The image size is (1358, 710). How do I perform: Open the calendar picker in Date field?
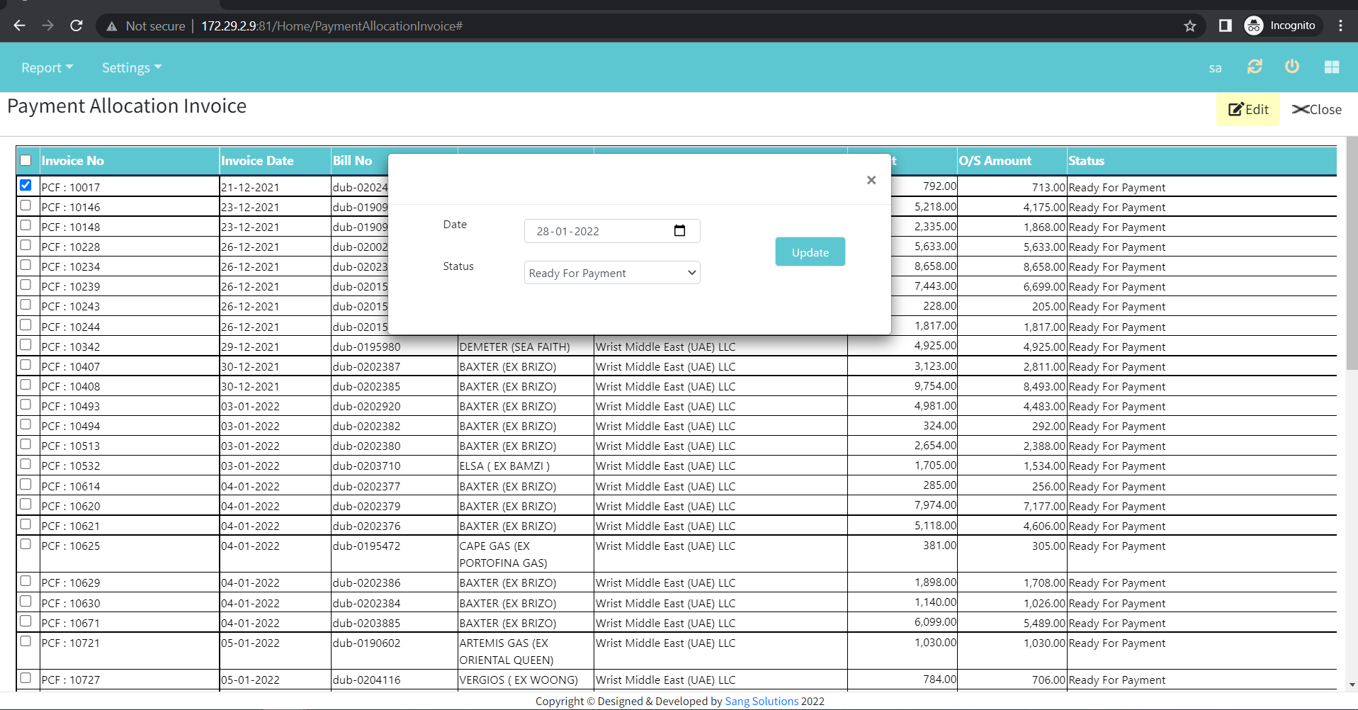click(679, 231)
